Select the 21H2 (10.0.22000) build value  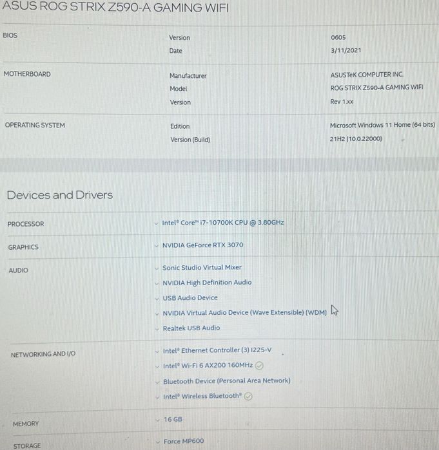click(356, 139)
